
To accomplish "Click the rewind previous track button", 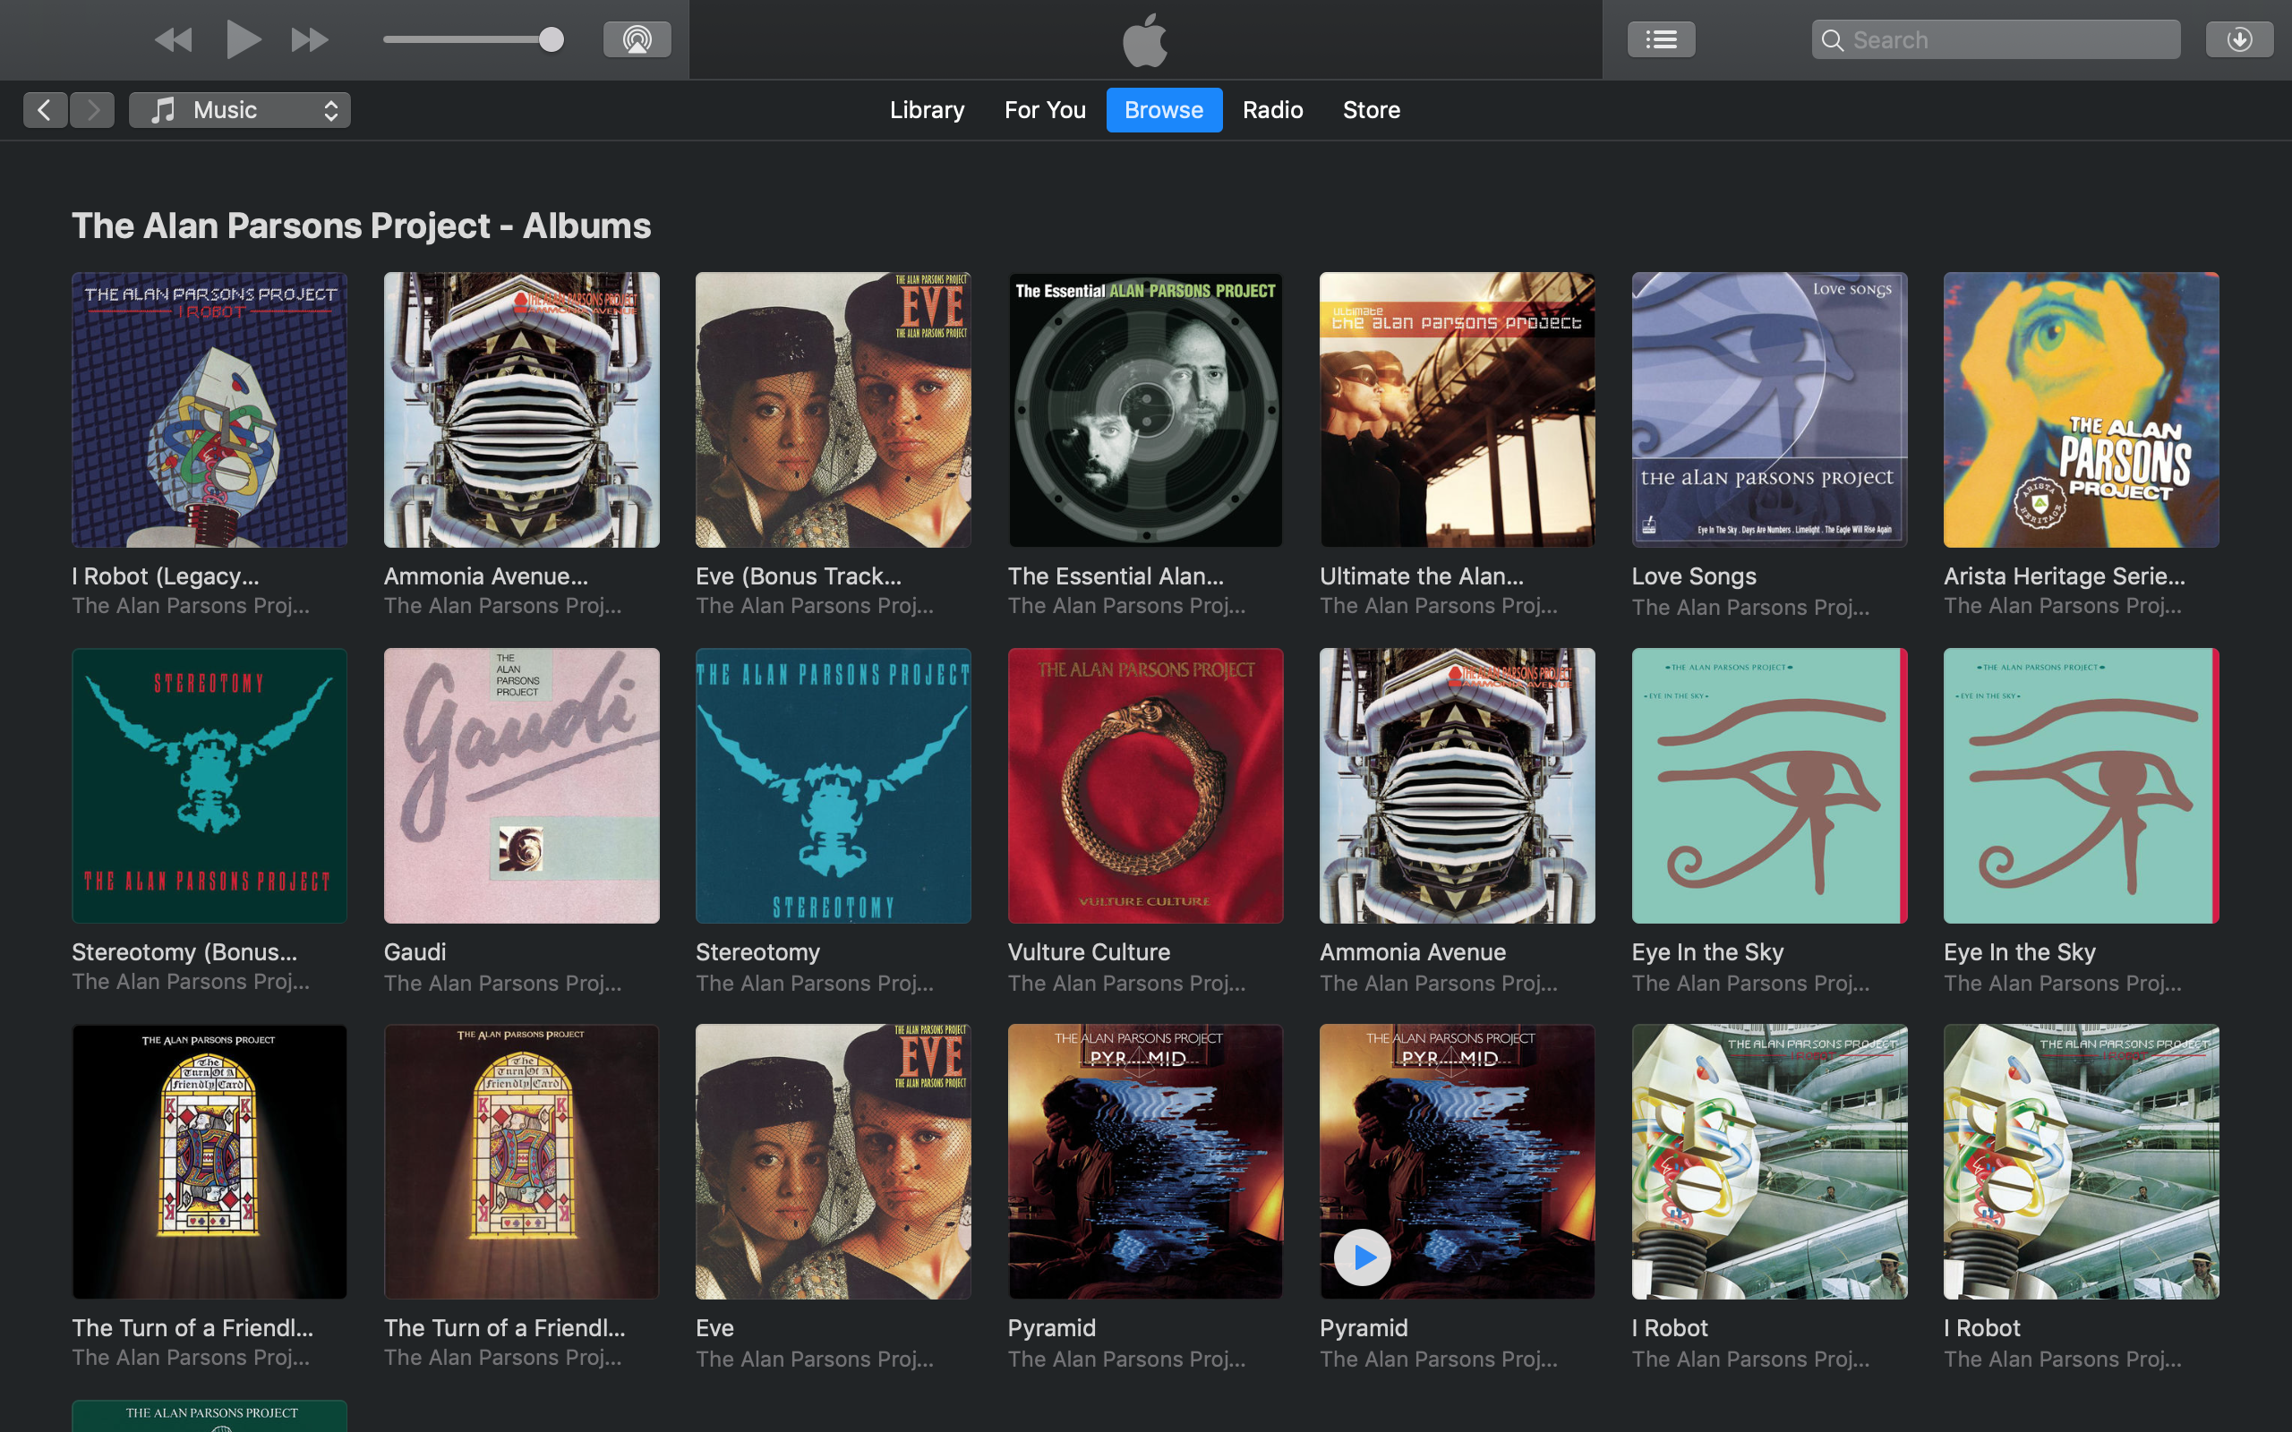I will pyautogui.click(x=174, y=39).
